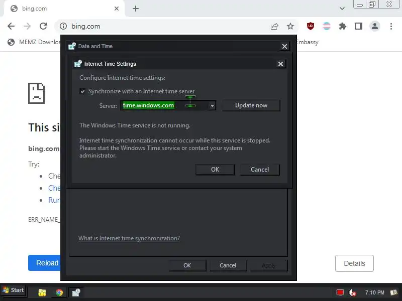402x301 pixels.
Task: Click the 7:10 PM clock
Action: [x=374, y=292]
